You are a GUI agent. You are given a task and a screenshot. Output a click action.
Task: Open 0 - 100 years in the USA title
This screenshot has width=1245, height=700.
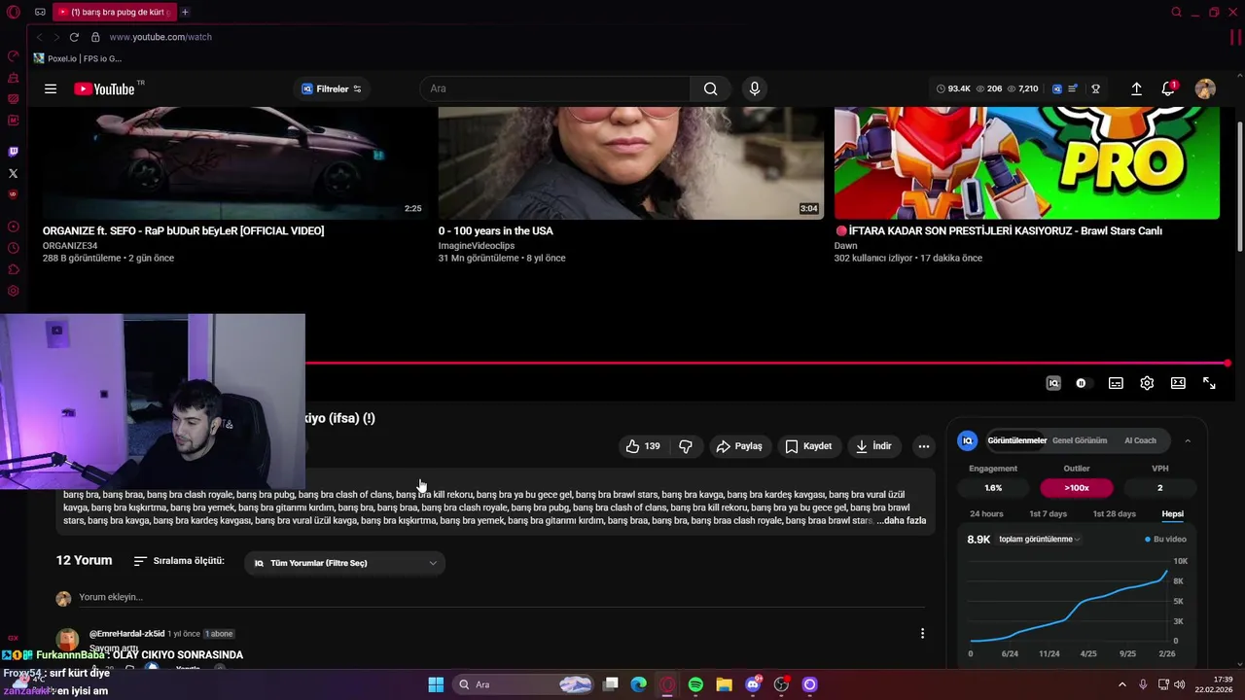point(496,231)
